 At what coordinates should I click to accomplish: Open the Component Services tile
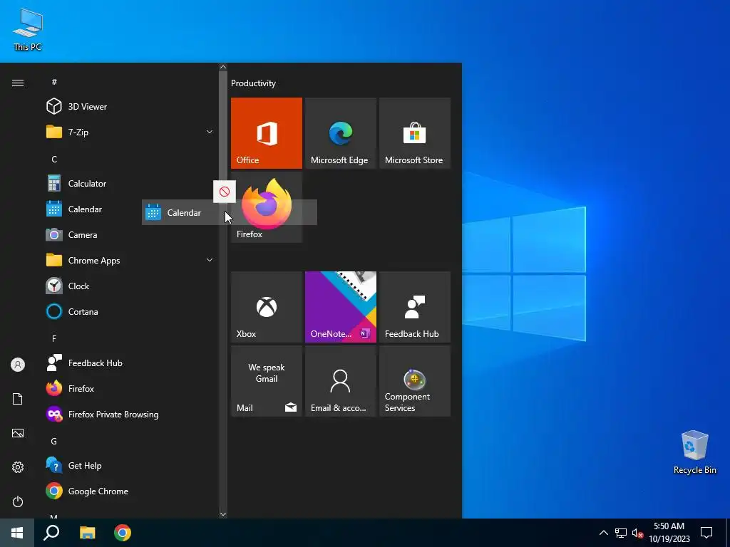click(x=415, y=381)
